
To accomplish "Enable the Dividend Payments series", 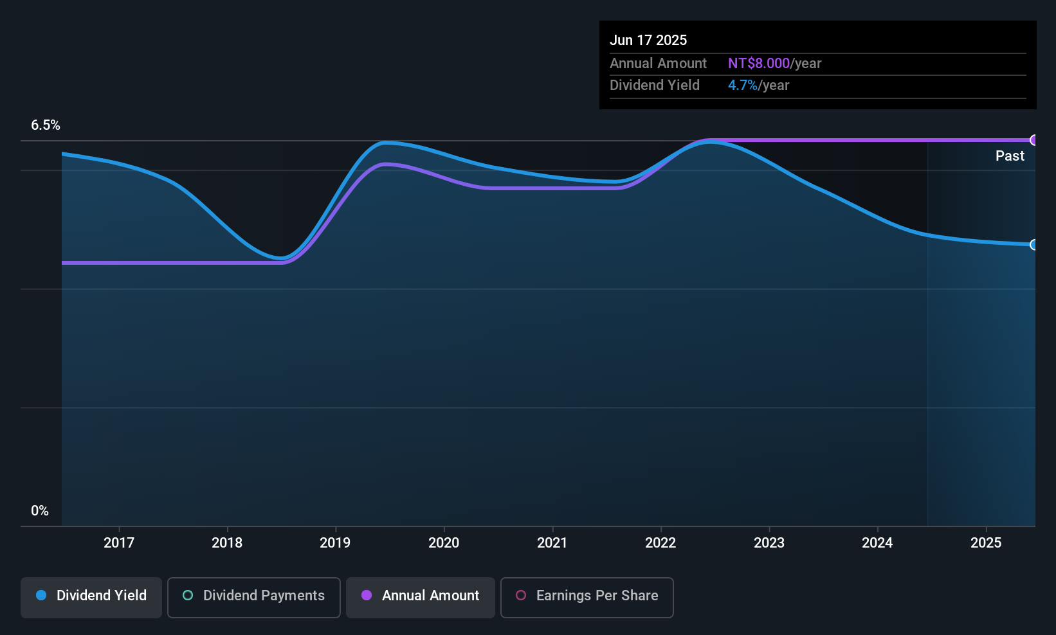I will point(253,597).
